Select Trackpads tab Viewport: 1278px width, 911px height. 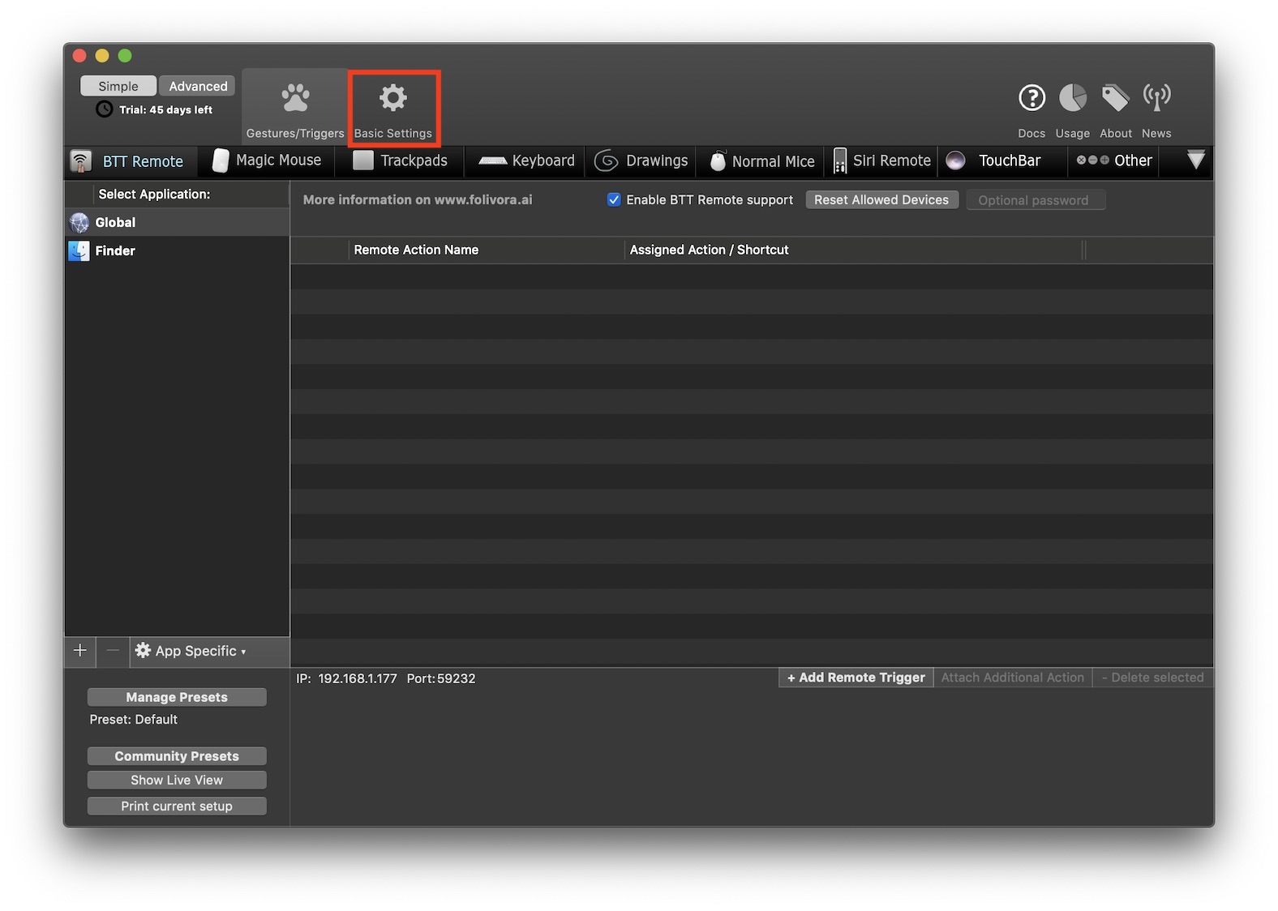[x=401, y=160]
